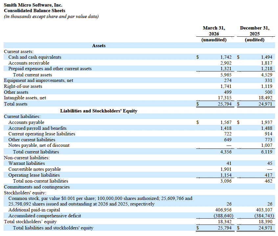Viewport: 278px width, 236px height.
Task: Select the Additional paid-in capital amount 406,956
Action: [223, 210]
